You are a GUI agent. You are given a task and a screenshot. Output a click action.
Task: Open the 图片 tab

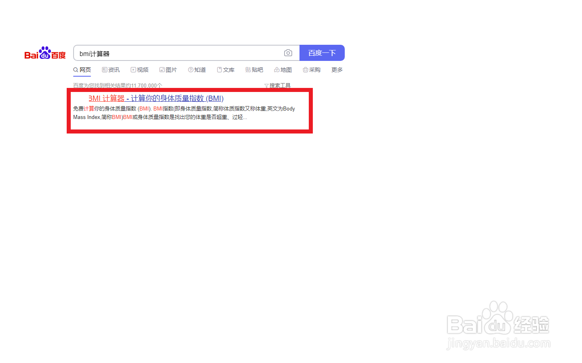pos(168,70)
